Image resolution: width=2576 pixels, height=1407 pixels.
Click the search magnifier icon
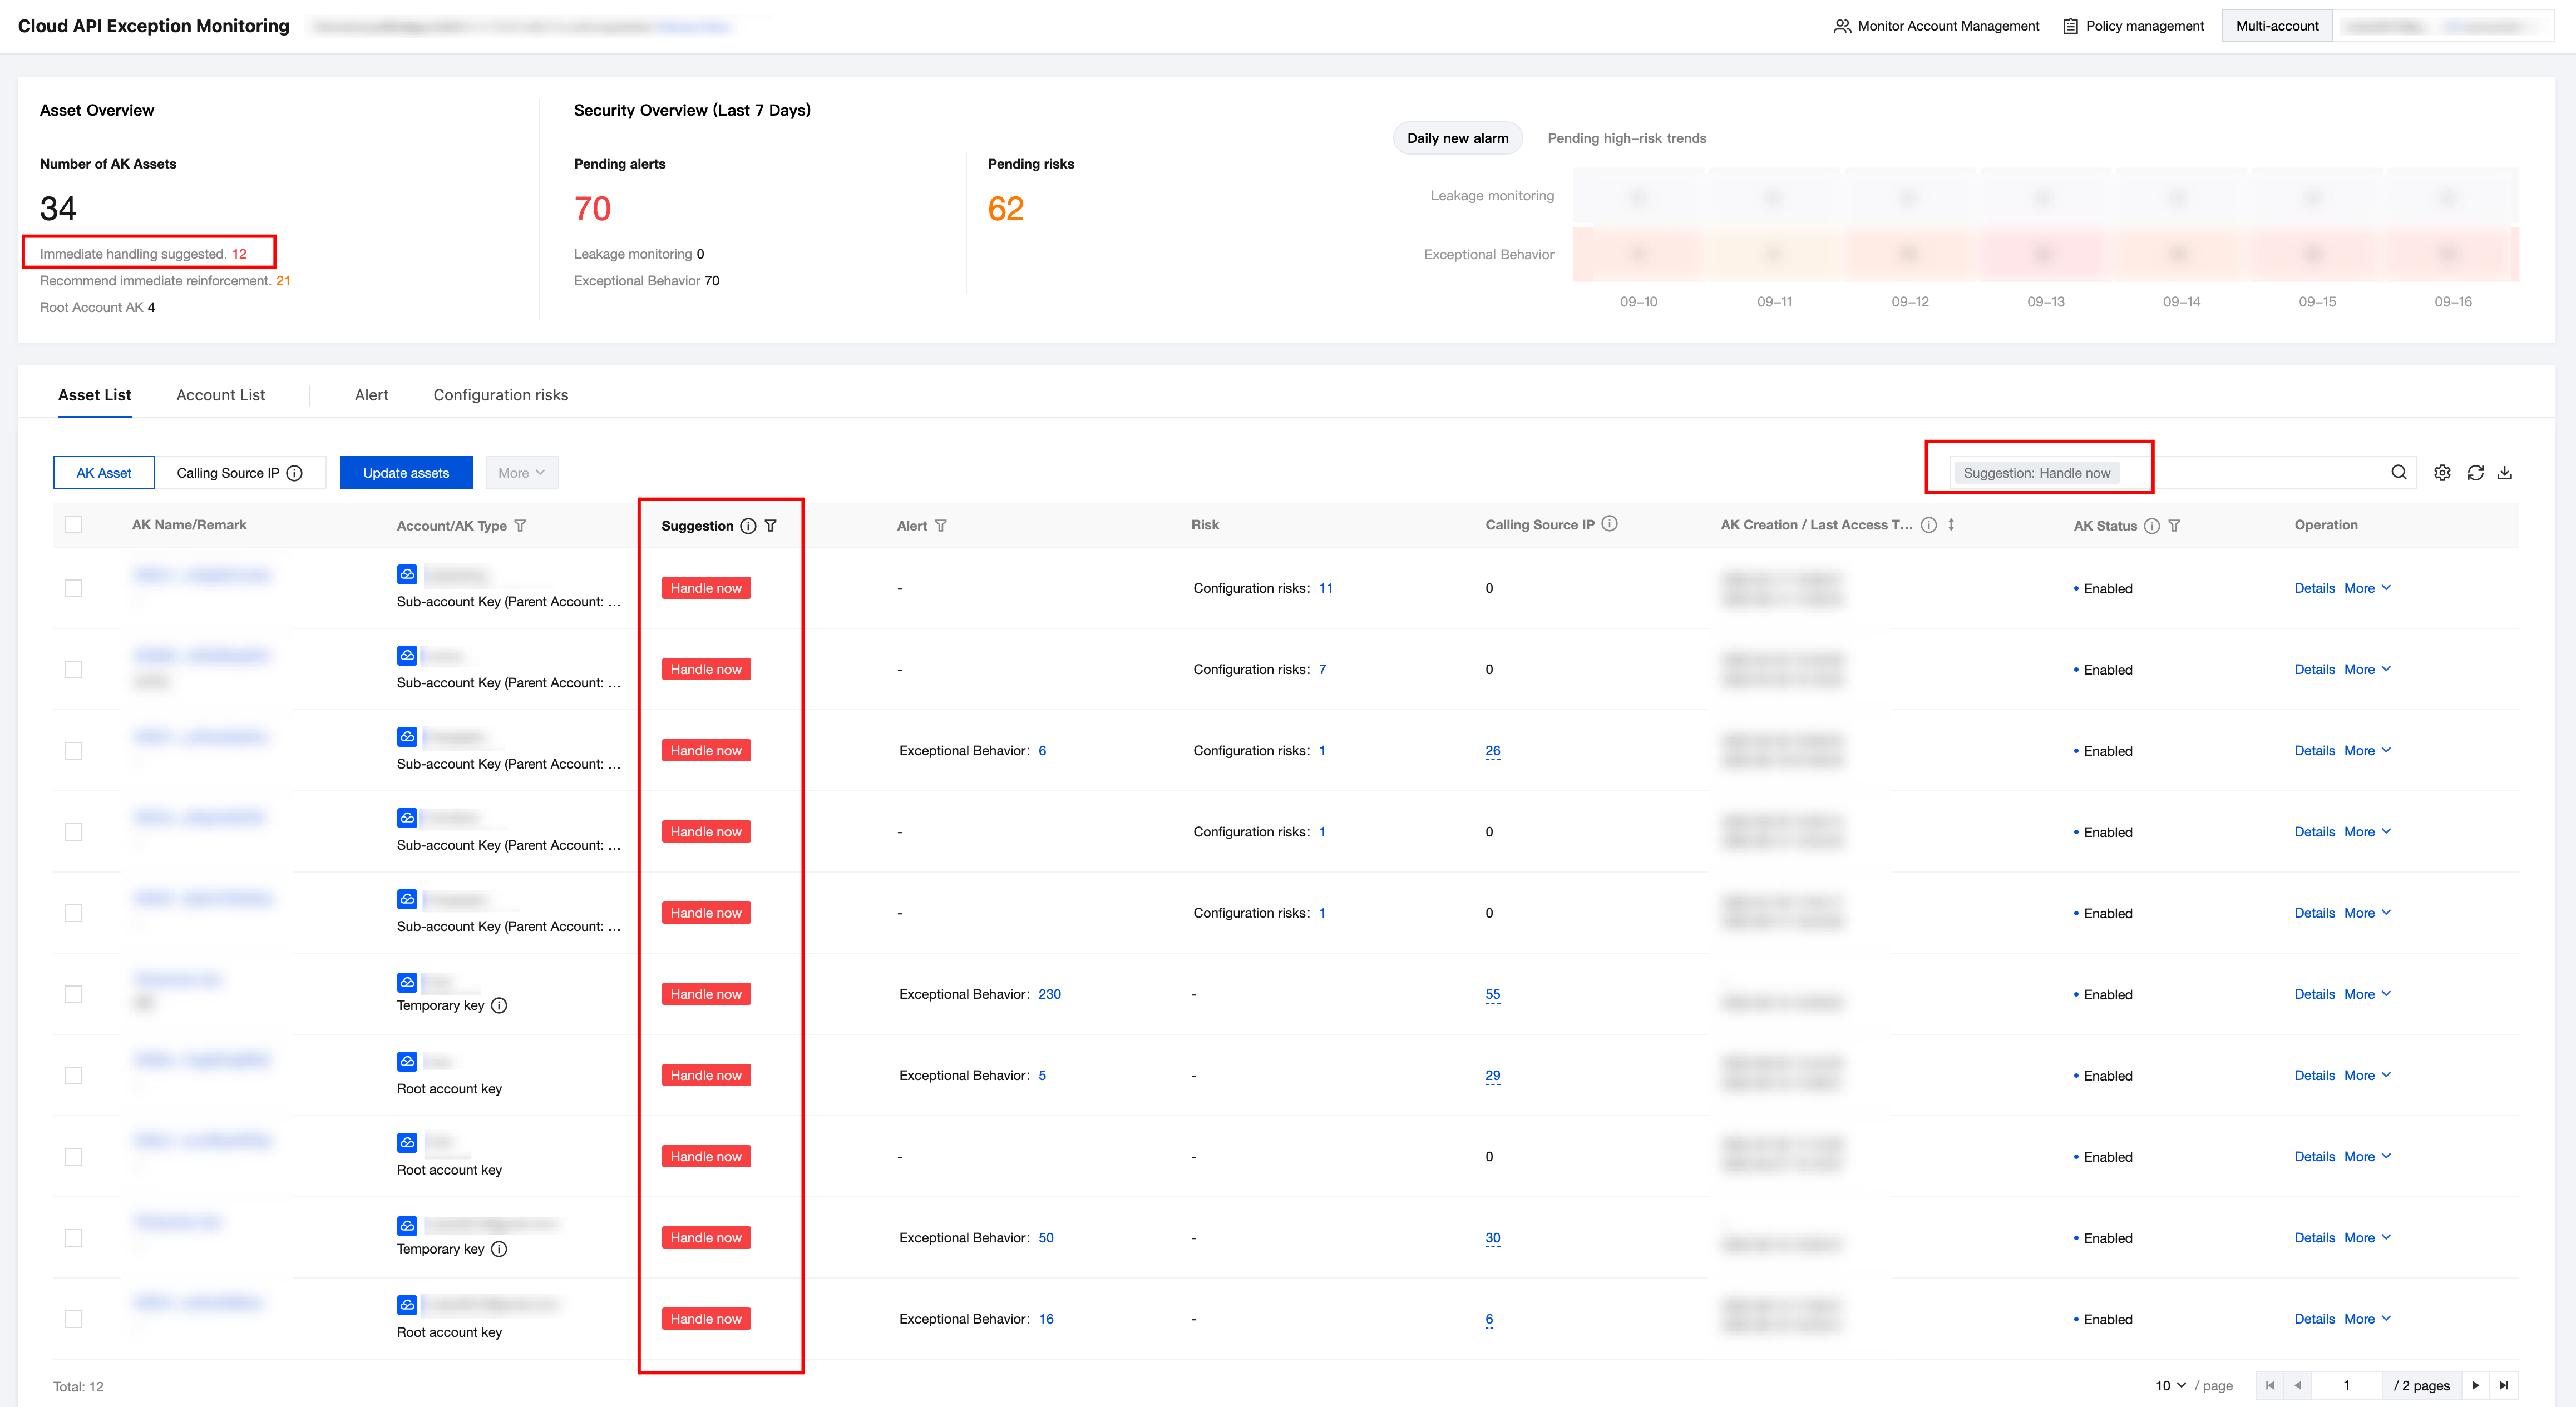[x=2398, y=473]
